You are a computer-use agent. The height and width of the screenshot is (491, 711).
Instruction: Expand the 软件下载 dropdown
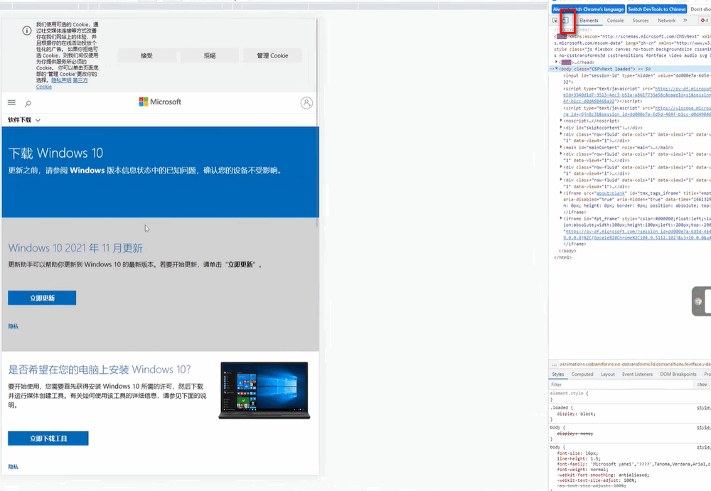coord(24,120)
